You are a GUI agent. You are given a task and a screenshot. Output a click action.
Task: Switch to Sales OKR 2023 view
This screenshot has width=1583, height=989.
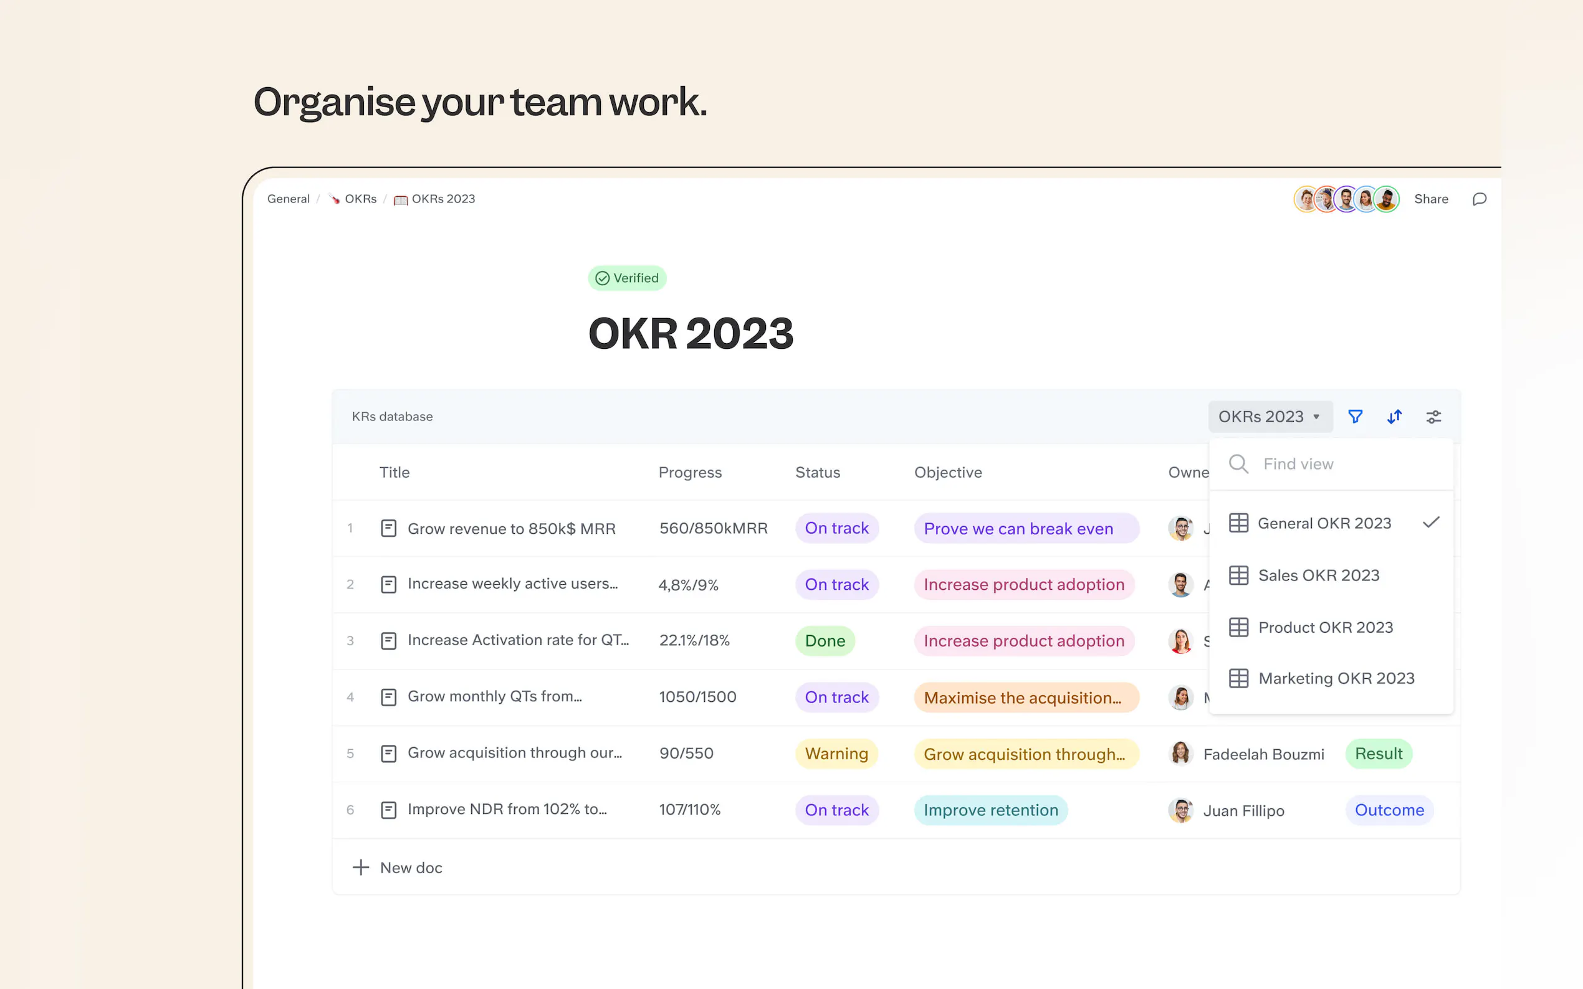pos(1318,575)
